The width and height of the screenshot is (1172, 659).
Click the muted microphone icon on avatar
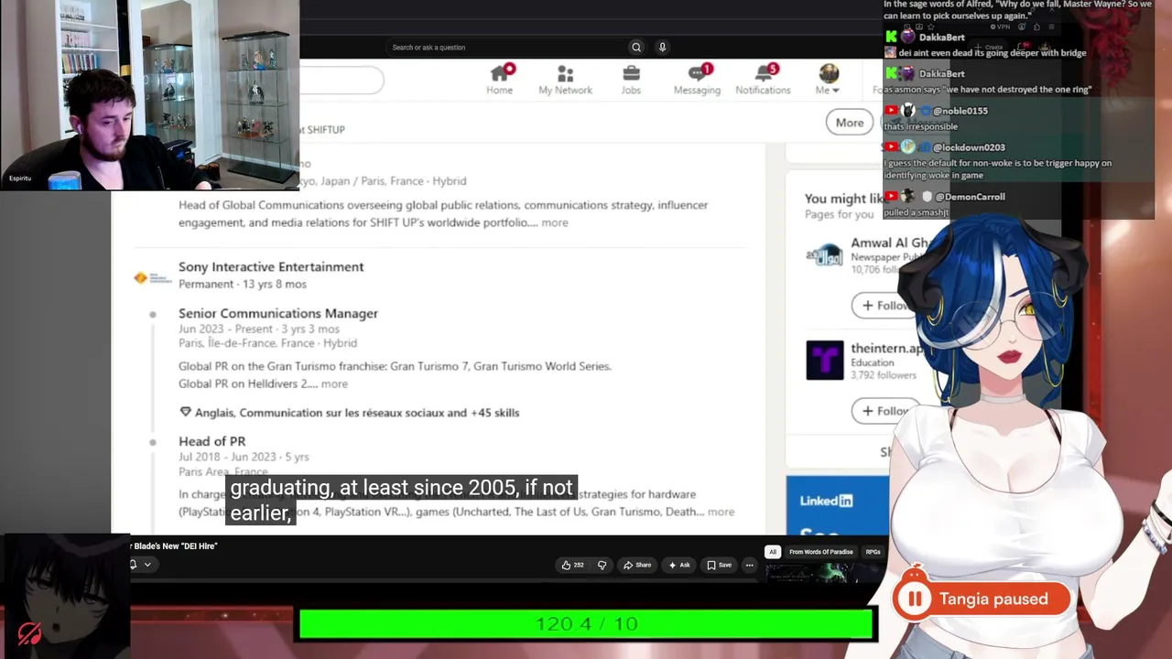(29, 633)
